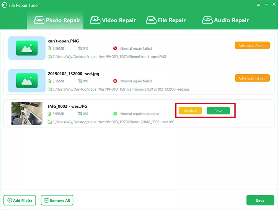This screenshot has height=210, width=278.
Task: Click 'Normal repair failed' text for can't-open.PNG
Action: [x=136, y=48]
